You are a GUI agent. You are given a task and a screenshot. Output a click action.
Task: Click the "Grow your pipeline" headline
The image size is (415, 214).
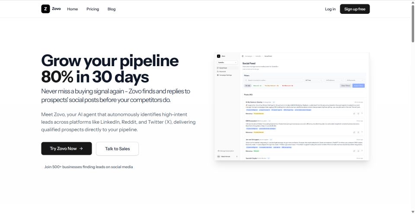pos(110,69)
